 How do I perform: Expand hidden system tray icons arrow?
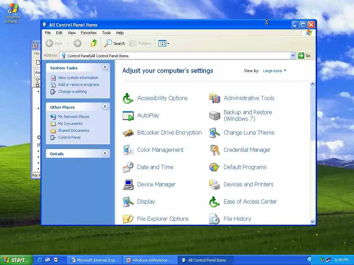click(310, 260)
